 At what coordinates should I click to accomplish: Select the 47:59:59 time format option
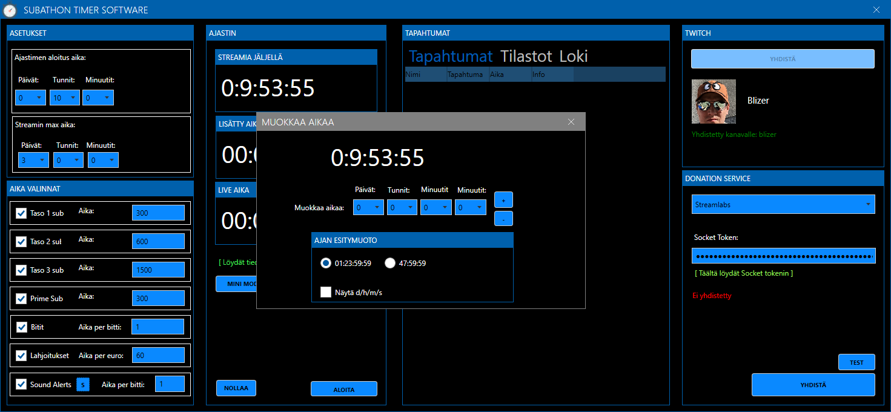tap(390, 263)
